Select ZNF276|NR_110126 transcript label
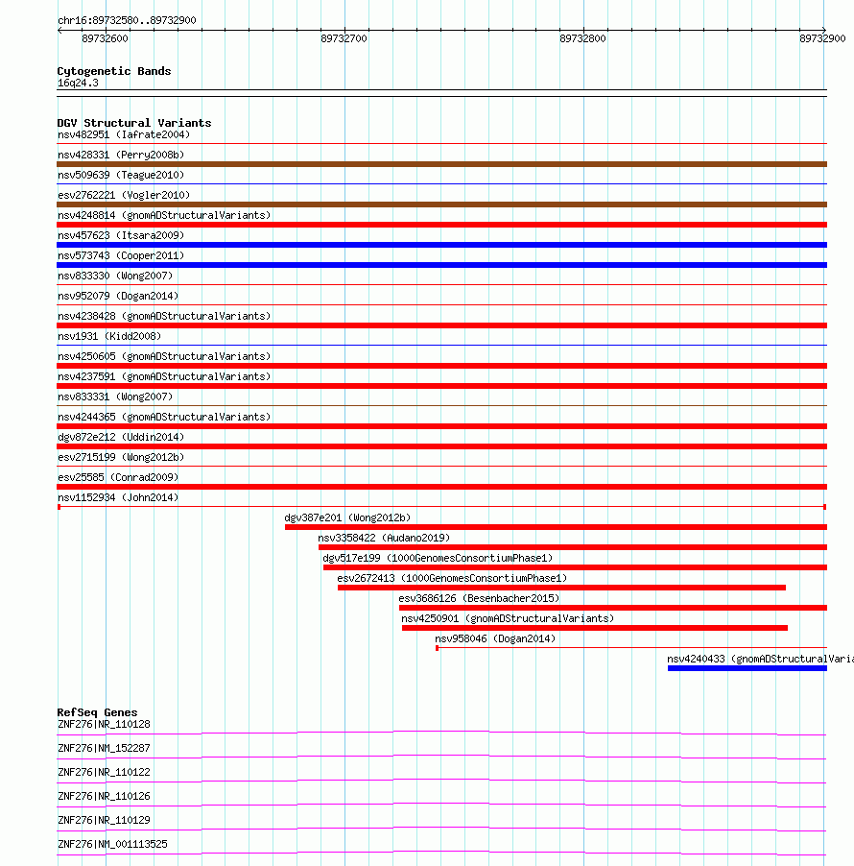Screen dimensions: 854x866 coord(104,797)
